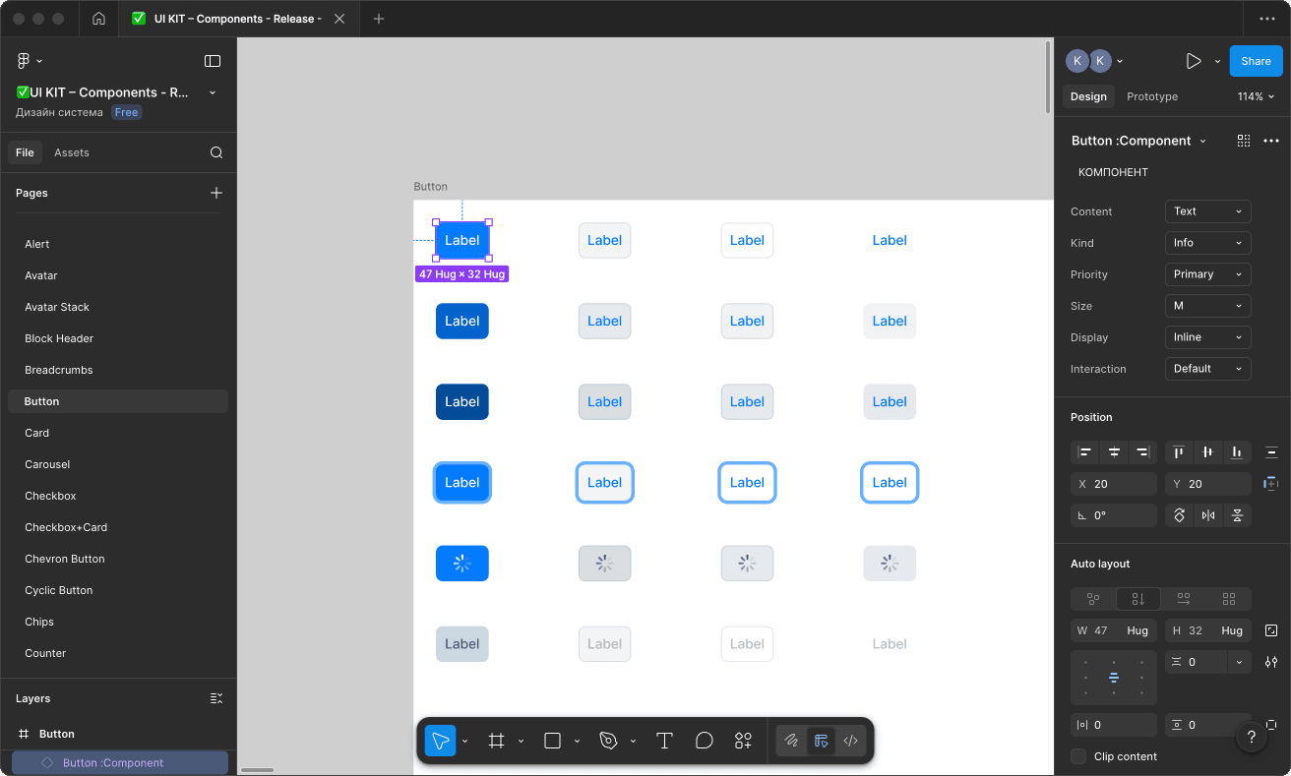
Task: Open the comment tool
Action: click(705, 741)
